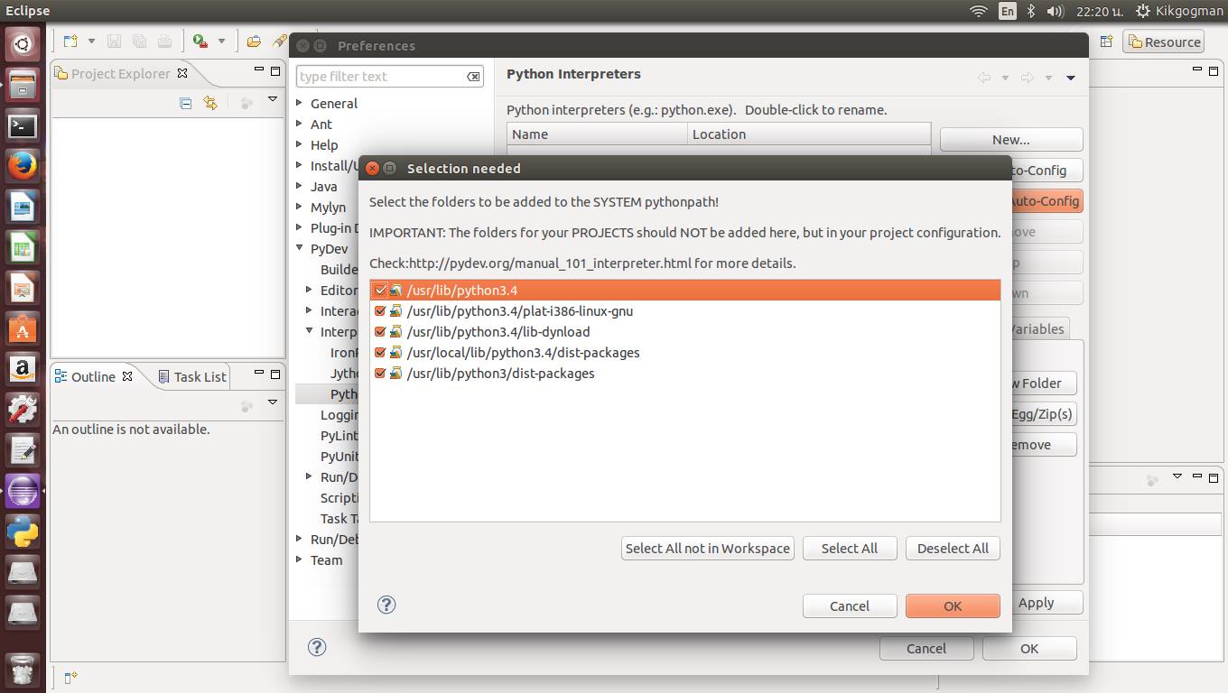This screenshot has height=693, width=1228.
Task: Open the Python launcher icon
Action: (x=23, y=531)
